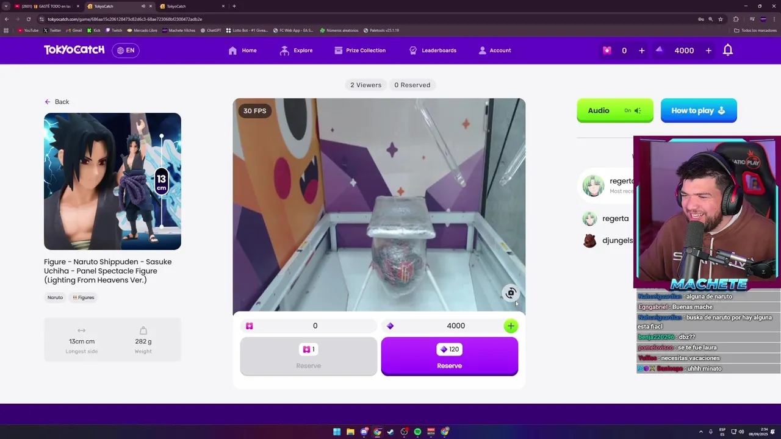Open Explore in the nav bar
This screenshot has height=439, width=781.
296,51
